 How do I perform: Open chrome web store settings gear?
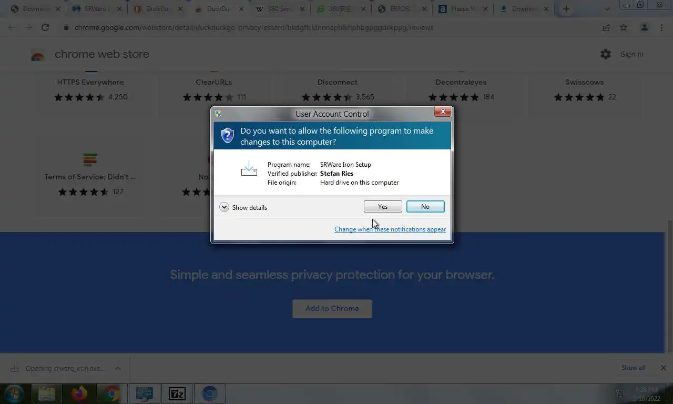point(606,54)
